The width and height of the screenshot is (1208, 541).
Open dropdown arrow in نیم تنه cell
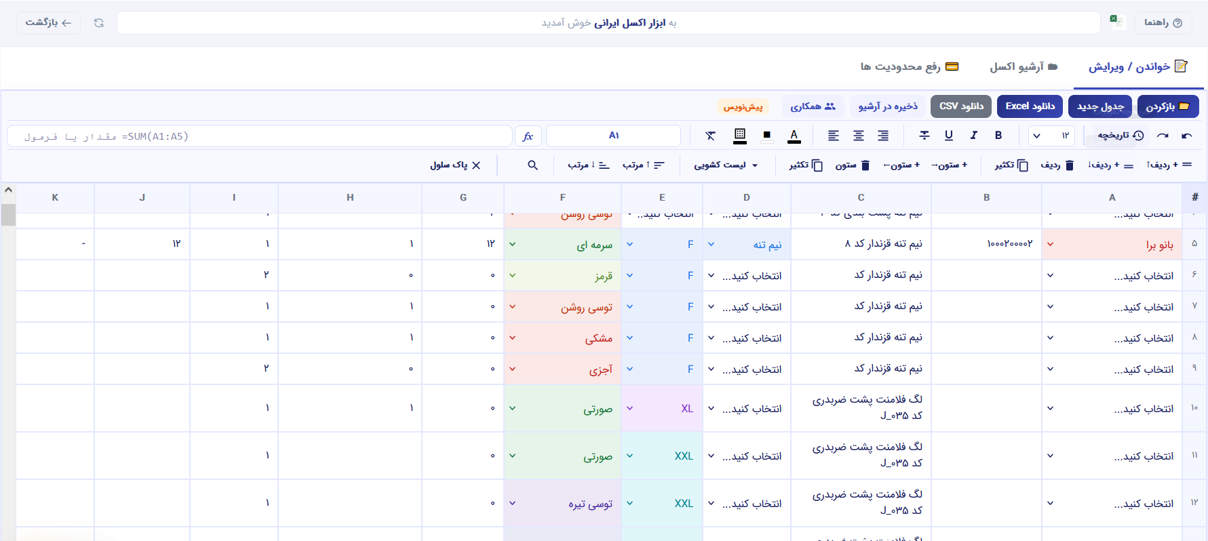tap(711, 244)
